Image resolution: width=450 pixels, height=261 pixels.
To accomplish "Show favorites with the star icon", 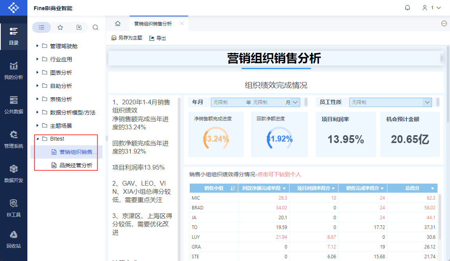I will (x=60, y=27).
